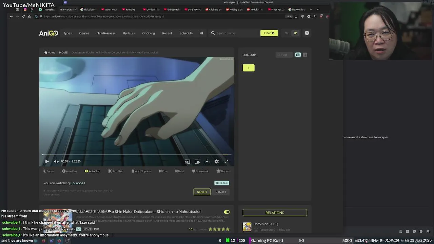The image size is (434, 244).
Task: Switch to the Sony FDR browser tab
Action: pos(193,9)
